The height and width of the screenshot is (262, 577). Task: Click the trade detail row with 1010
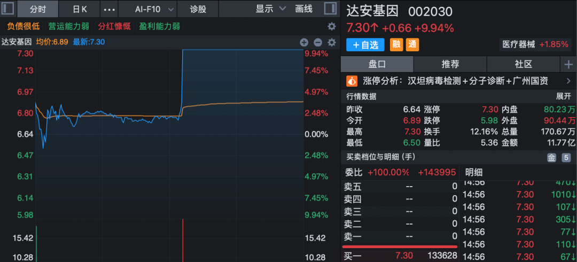pyautogui.click(x=519, y=195)
